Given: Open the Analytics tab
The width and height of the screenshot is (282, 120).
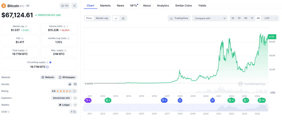Looking at the screenshot, I should click(x=163, y=6).
